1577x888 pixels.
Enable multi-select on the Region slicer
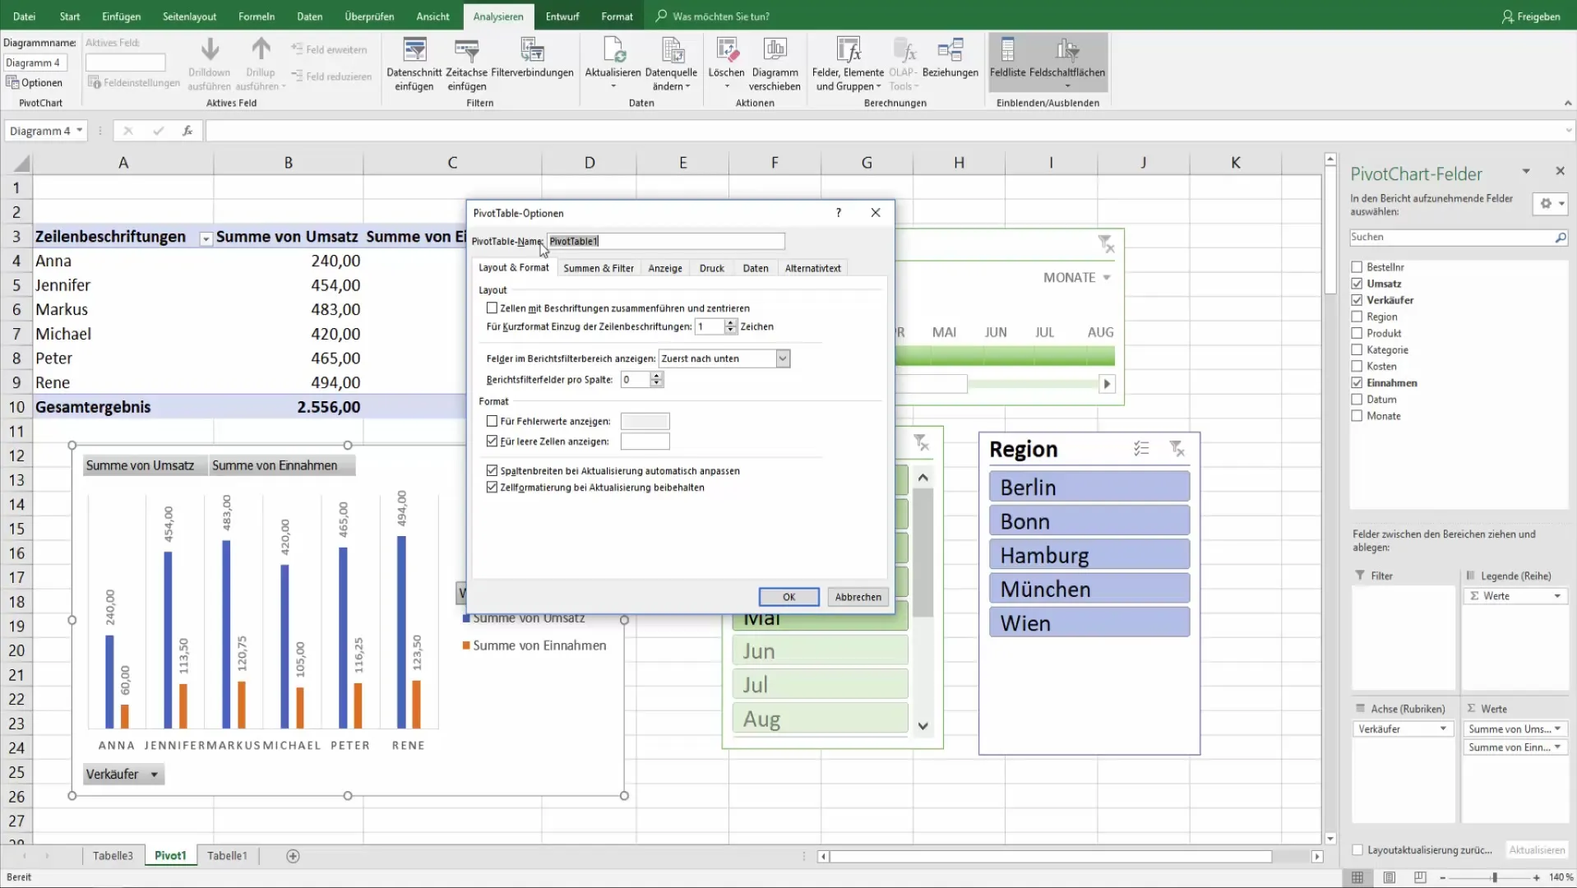click(1141, 449)
